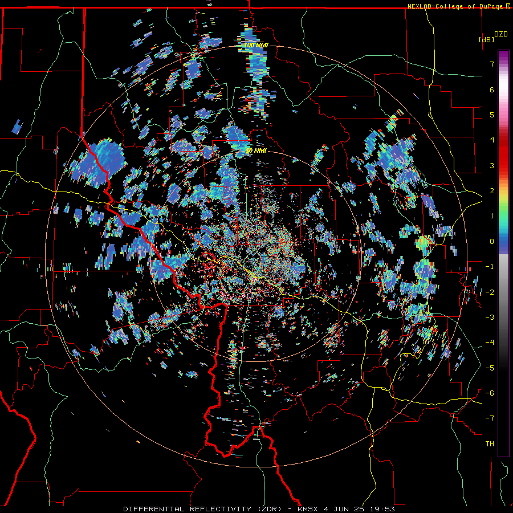Click the "-7" value on the dB scale
Screen dimensions: 513x513
pos(490,418)
